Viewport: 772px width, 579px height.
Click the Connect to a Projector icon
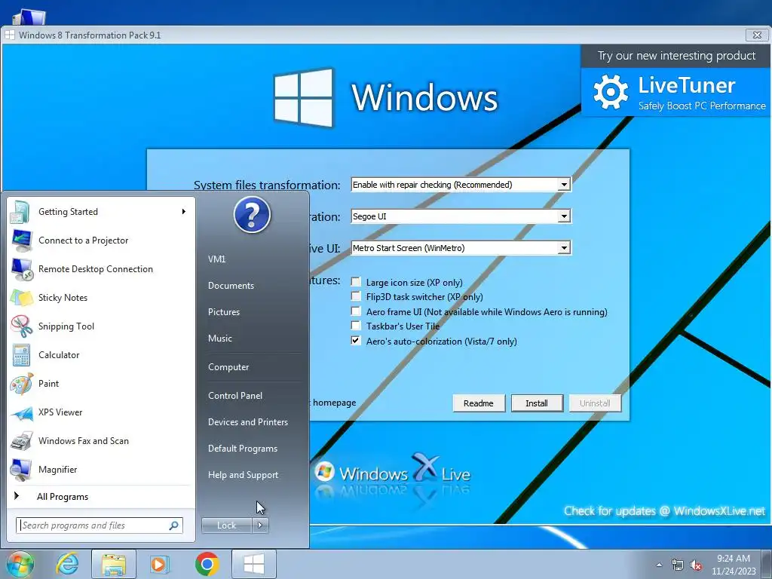point(21,240)
